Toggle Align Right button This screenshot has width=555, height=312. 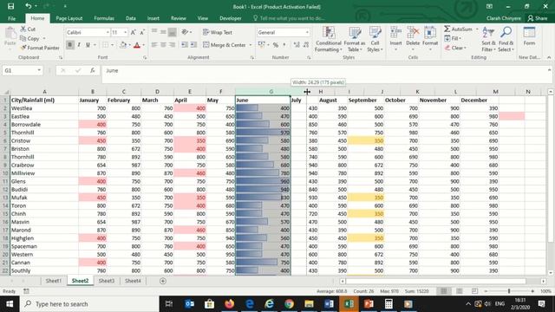[x=172, y=45]
